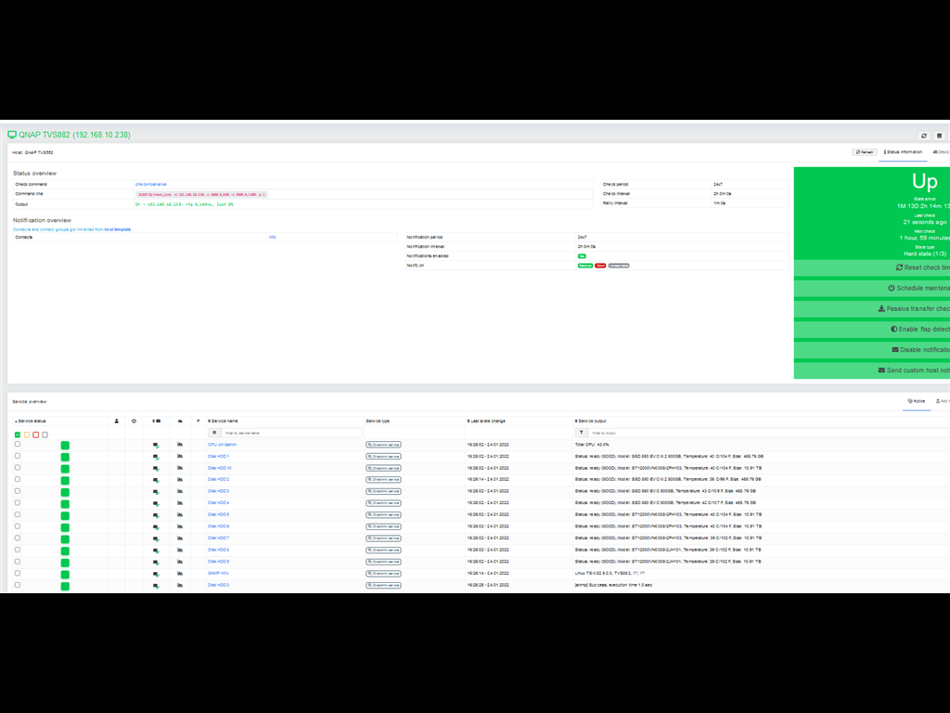Click green status square of Disk HDD1
950x713 pixels.
(65, 457)
